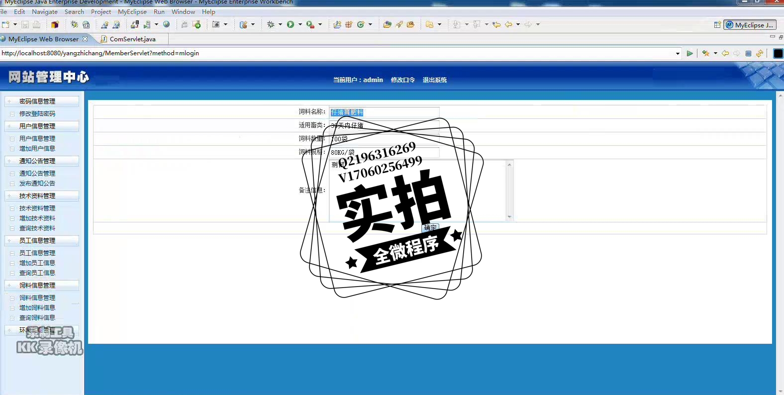Click the Print toolbar icon

pos(36,24)
